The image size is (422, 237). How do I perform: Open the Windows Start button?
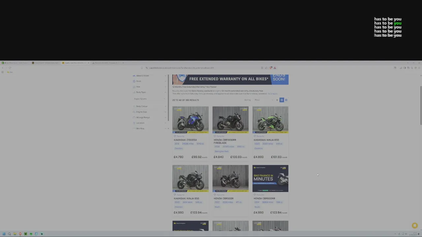[x=4, y=234]
